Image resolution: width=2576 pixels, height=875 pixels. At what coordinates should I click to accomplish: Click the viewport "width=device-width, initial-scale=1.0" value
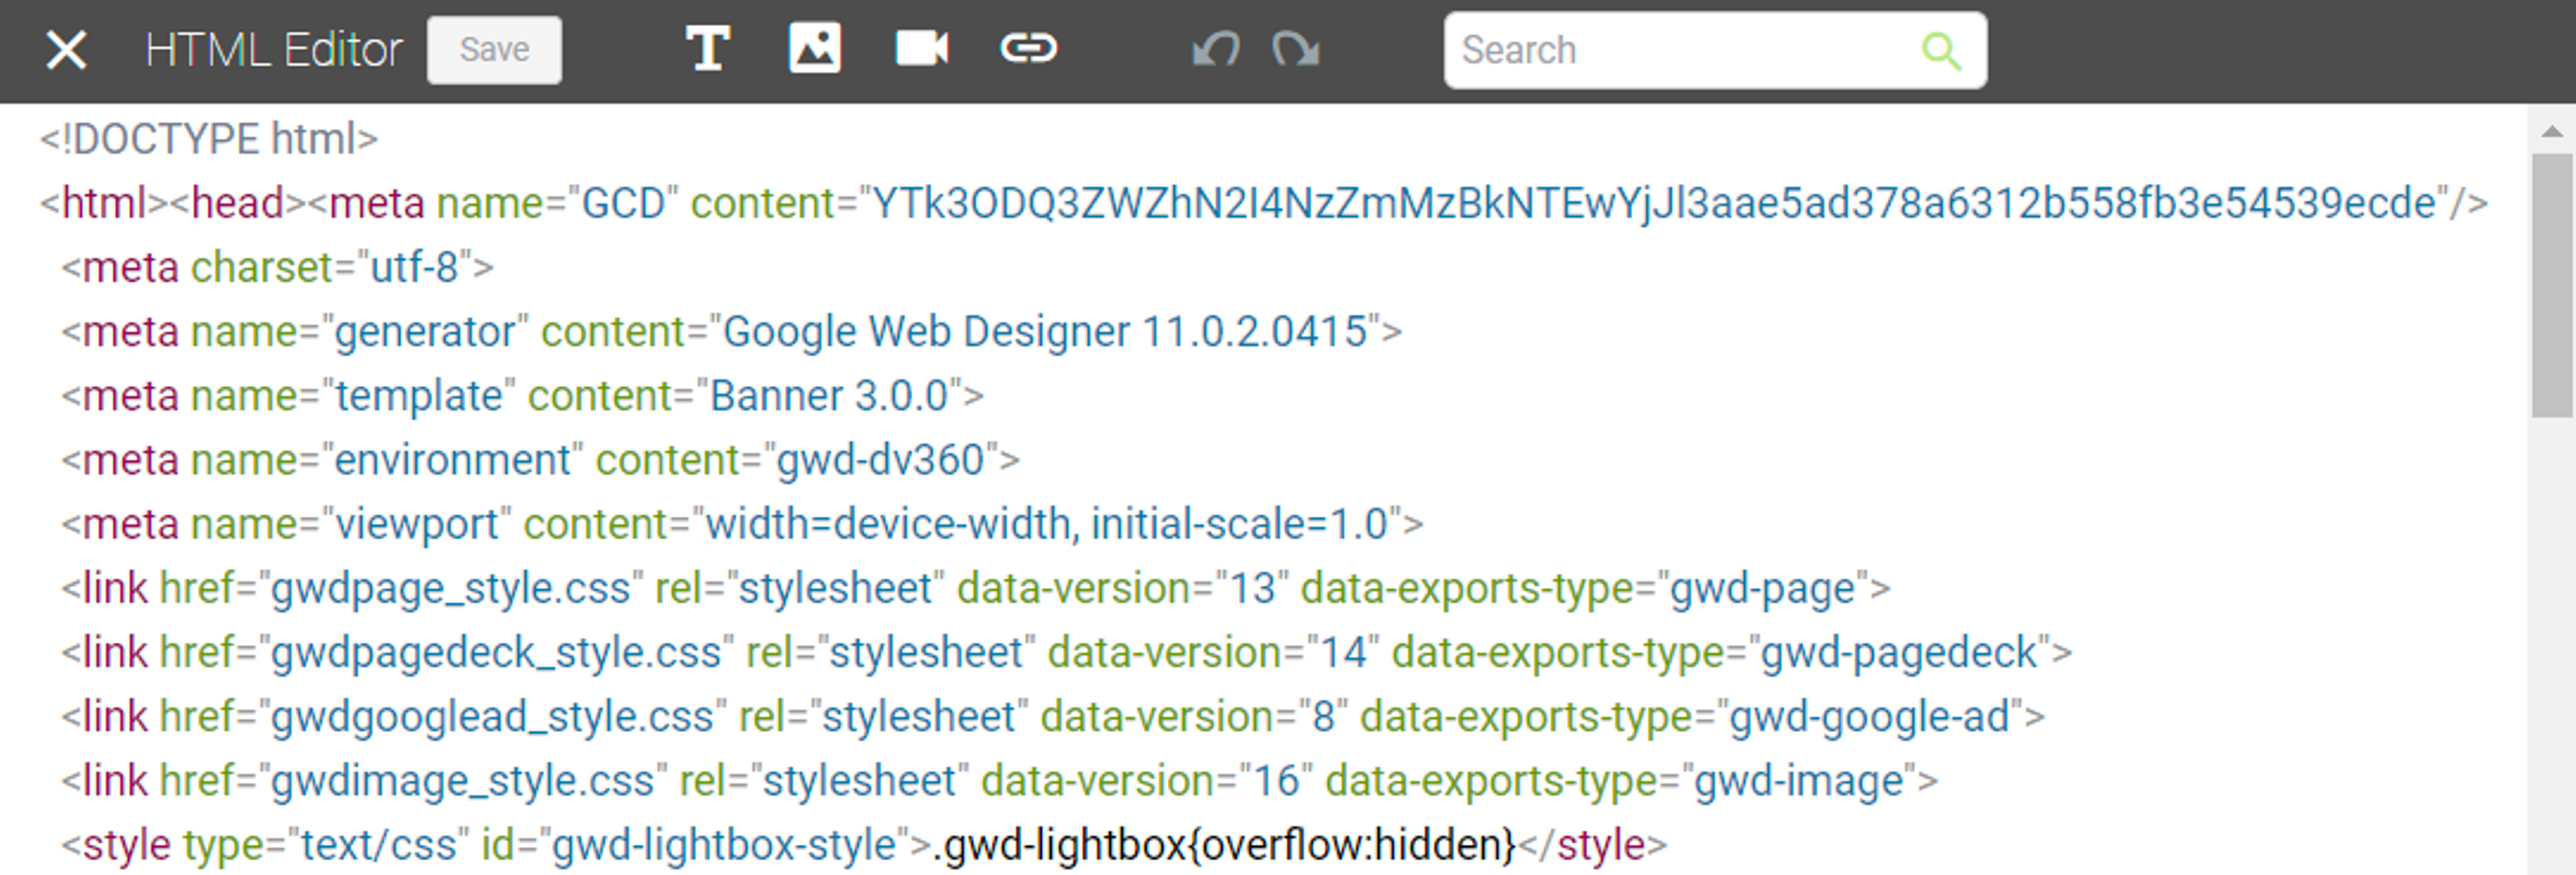click(x=1046, y=524)
